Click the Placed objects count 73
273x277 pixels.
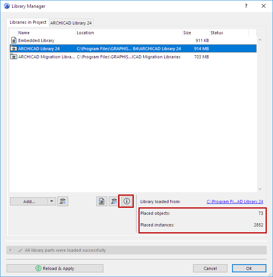tap(261, 213)
